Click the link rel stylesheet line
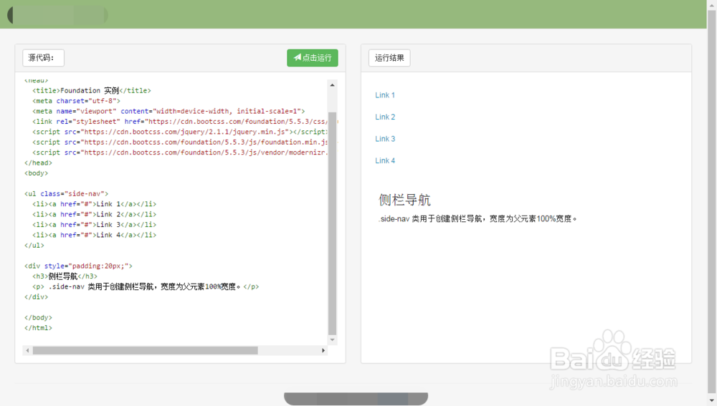This screenshot has width=717, height=406. [180, 122]
